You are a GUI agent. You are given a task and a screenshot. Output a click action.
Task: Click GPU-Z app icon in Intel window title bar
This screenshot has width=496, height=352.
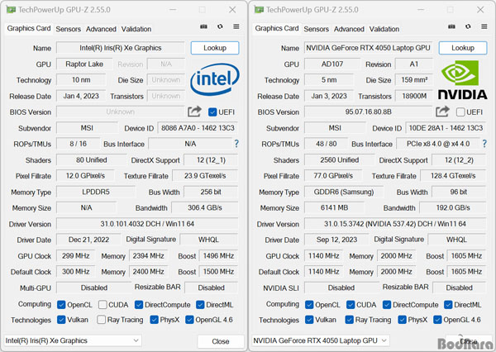click(x=11, y=10)
